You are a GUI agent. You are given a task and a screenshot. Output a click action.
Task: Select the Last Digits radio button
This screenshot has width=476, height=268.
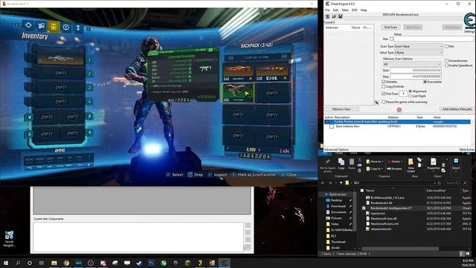pyautogui.click(x=411, y=96)
